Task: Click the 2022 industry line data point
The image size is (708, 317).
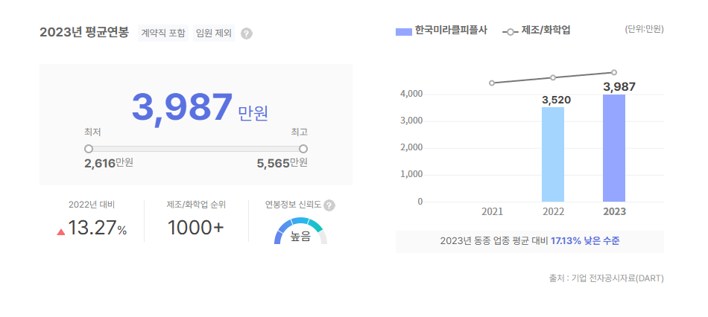Action: pyautogui.click(x=553, y=77)
